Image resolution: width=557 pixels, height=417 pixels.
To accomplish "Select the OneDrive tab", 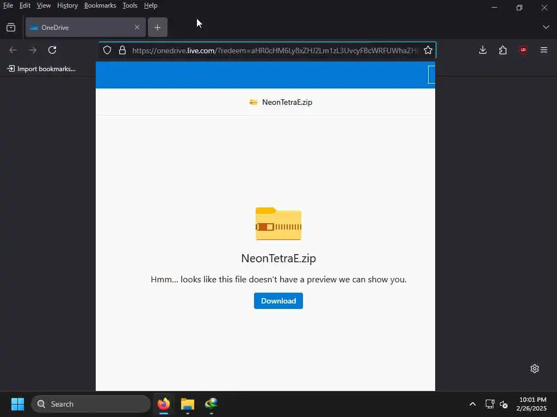I will [85, 27].
